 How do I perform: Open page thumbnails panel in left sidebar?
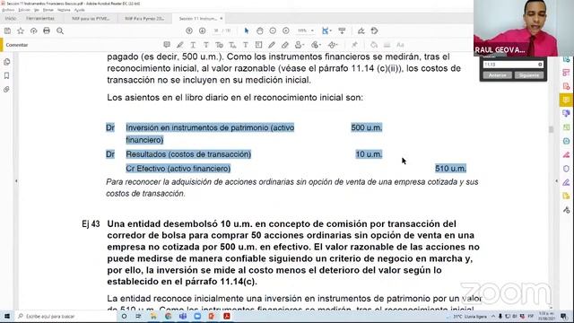[6, 62]
